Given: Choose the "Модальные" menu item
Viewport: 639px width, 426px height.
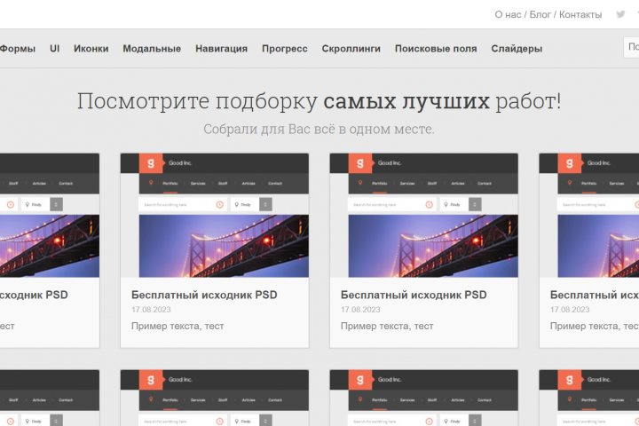Looking at the screenshot, I should [152, 49].
